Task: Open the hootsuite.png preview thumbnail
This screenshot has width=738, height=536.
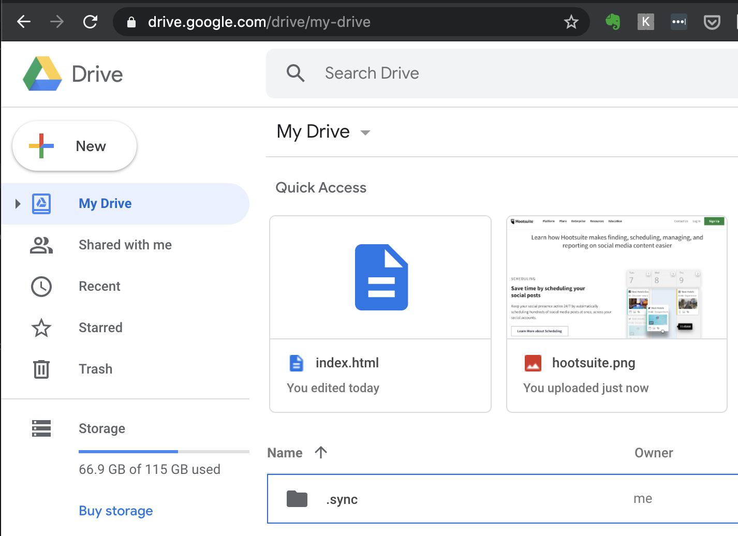Action: pyautogui.click(x=617, y=277)
